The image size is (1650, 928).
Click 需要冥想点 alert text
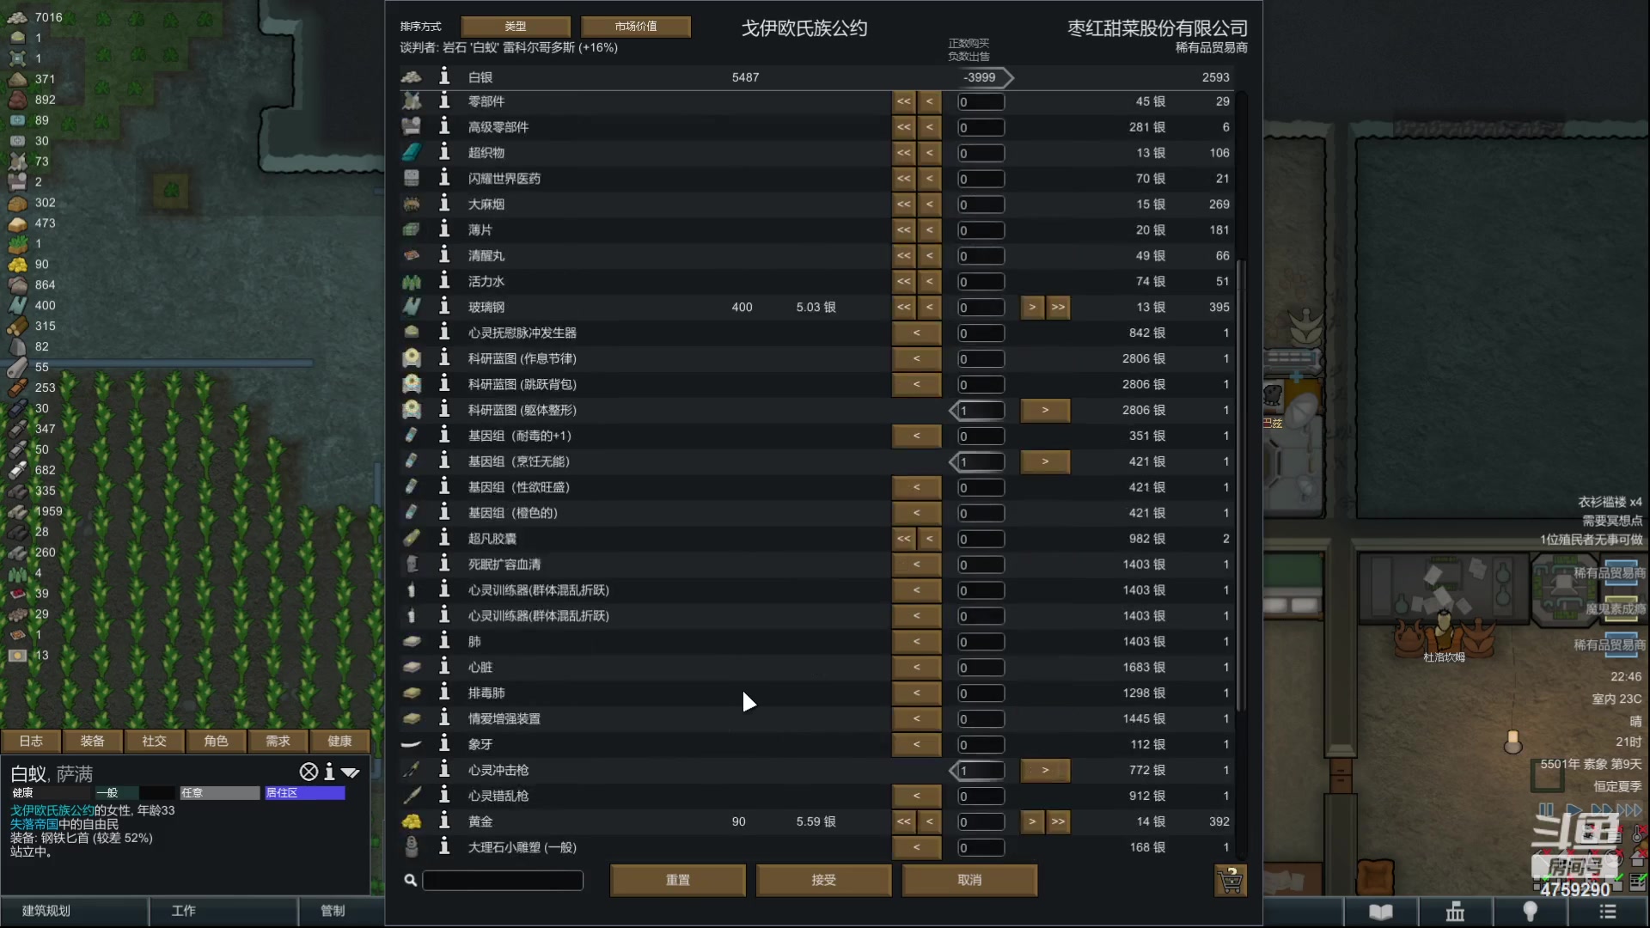click(x=1612, y=521)
